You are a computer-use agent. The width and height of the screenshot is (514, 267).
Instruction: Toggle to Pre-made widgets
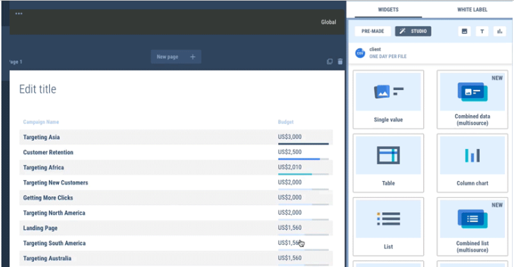[x=372, y=31]
